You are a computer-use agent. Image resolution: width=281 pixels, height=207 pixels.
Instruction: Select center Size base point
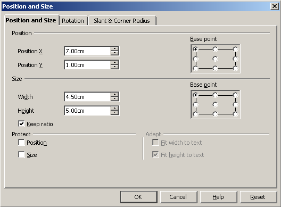coord(215,104)
